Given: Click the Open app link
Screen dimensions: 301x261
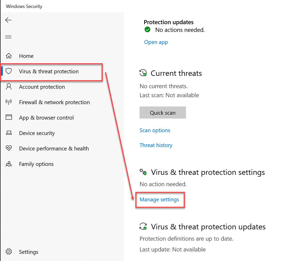Looking at the screenshot, I should tap(156, 42).
